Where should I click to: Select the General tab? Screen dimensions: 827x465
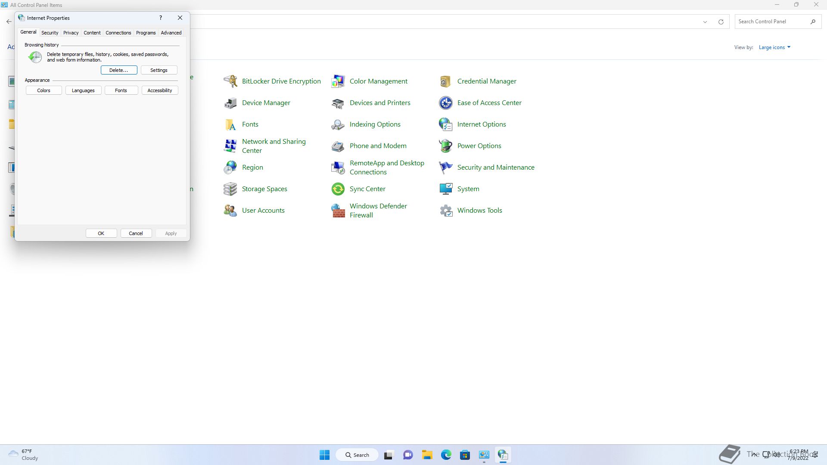pos(28,32)
